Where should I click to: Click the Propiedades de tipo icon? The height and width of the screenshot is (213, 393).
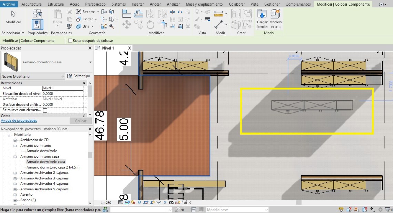coord(37,14)
